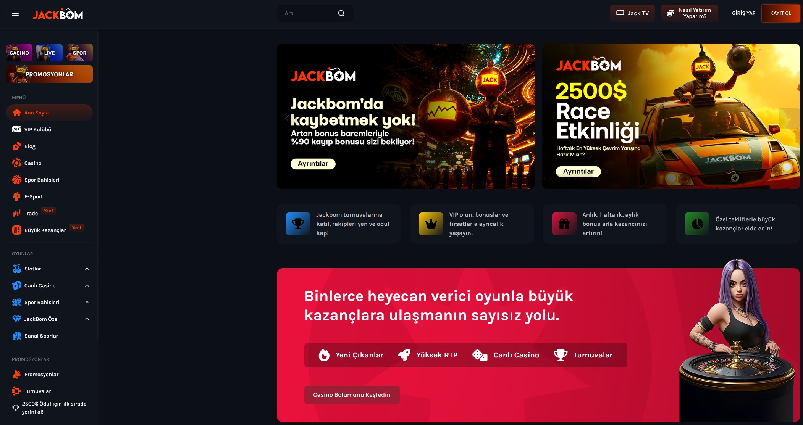
Task: Click the Sanal Sporlar icon
Action: (16, 336)
